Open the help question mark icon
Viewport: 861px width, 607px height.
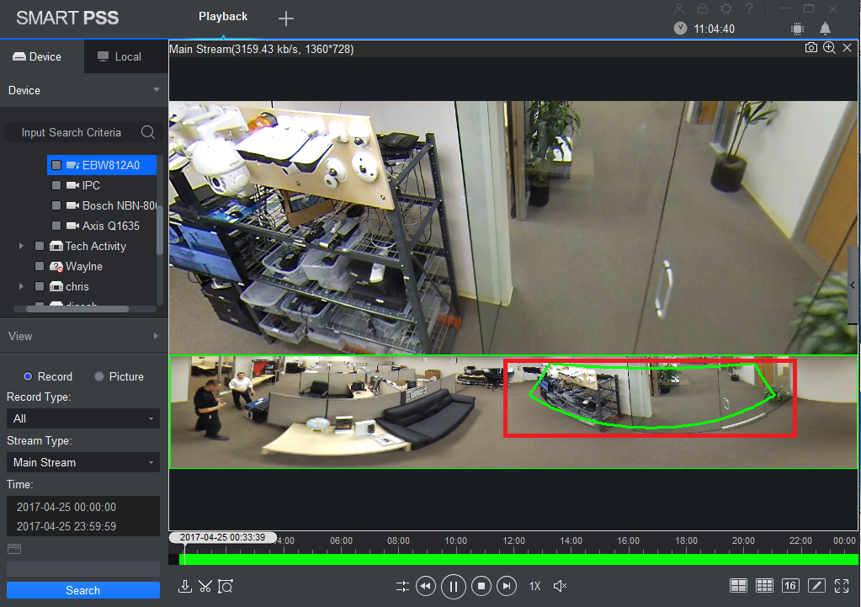coord(749,8)
